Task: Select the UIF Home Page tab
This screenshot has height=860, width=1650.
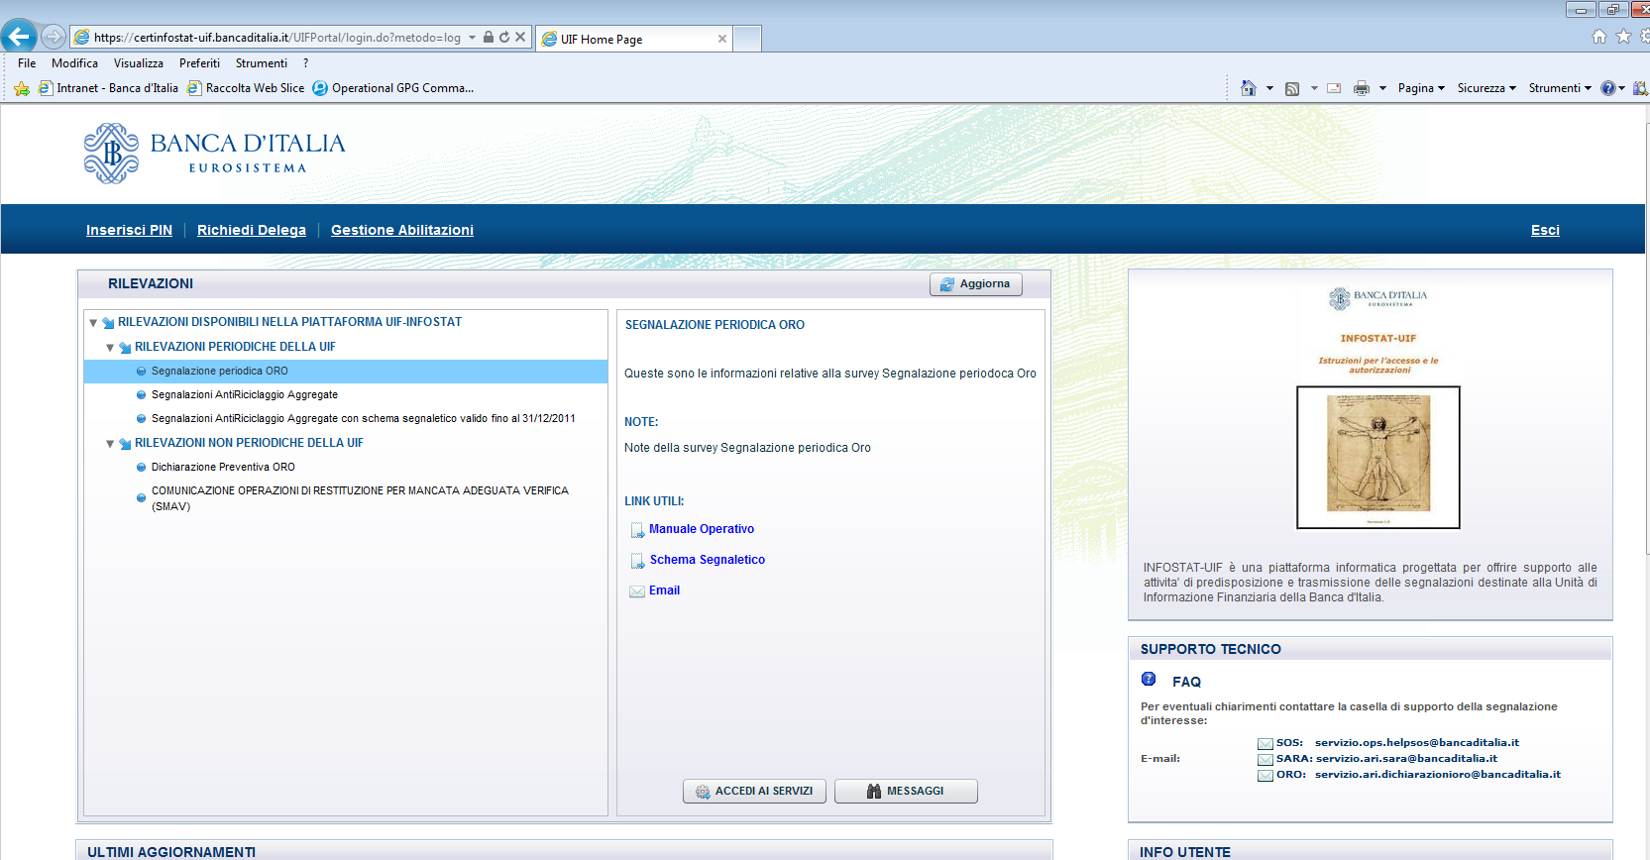Action: pyautogui.click(x=634, y=39)
